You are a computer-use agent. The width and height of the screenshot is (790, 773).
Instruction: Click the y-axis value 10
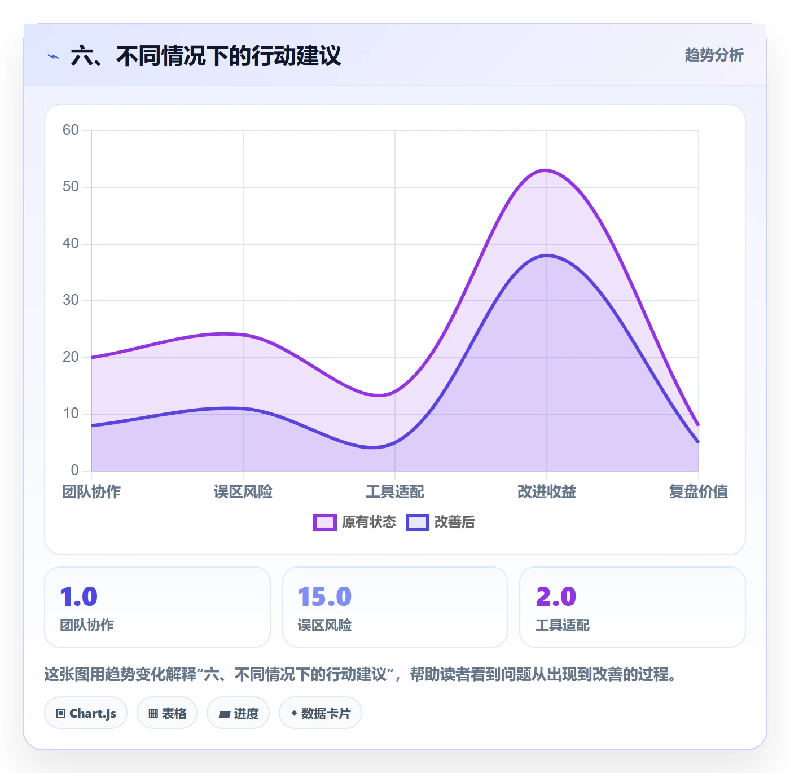[x=71, y=414]
